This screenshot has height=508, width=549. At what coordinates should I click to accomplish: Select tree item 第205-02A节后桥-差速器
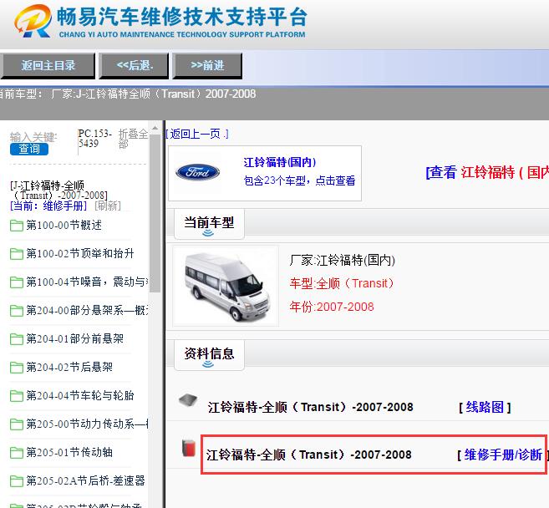86,480
